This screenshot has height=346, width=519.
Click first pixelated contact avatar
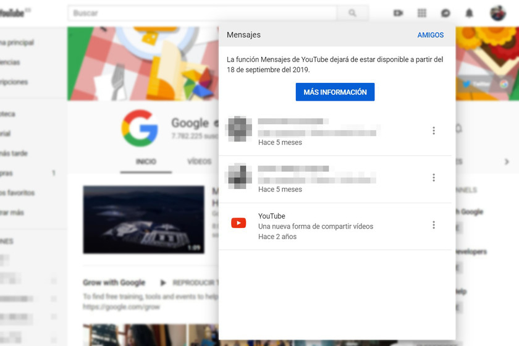click(x=238, y=129)
